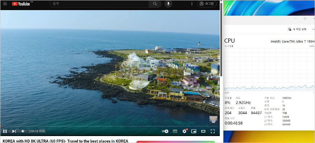Click the 로그인 sign-in button

[207, 4]
